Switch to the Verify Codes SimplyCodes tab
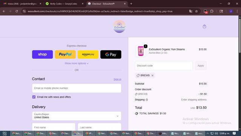The width and height of the screenshot is (241, 136). [x=63, y=4]
